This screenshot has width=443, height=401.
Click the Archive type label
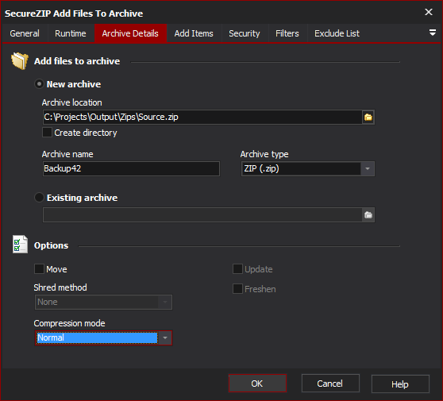(x=264, y=154)
